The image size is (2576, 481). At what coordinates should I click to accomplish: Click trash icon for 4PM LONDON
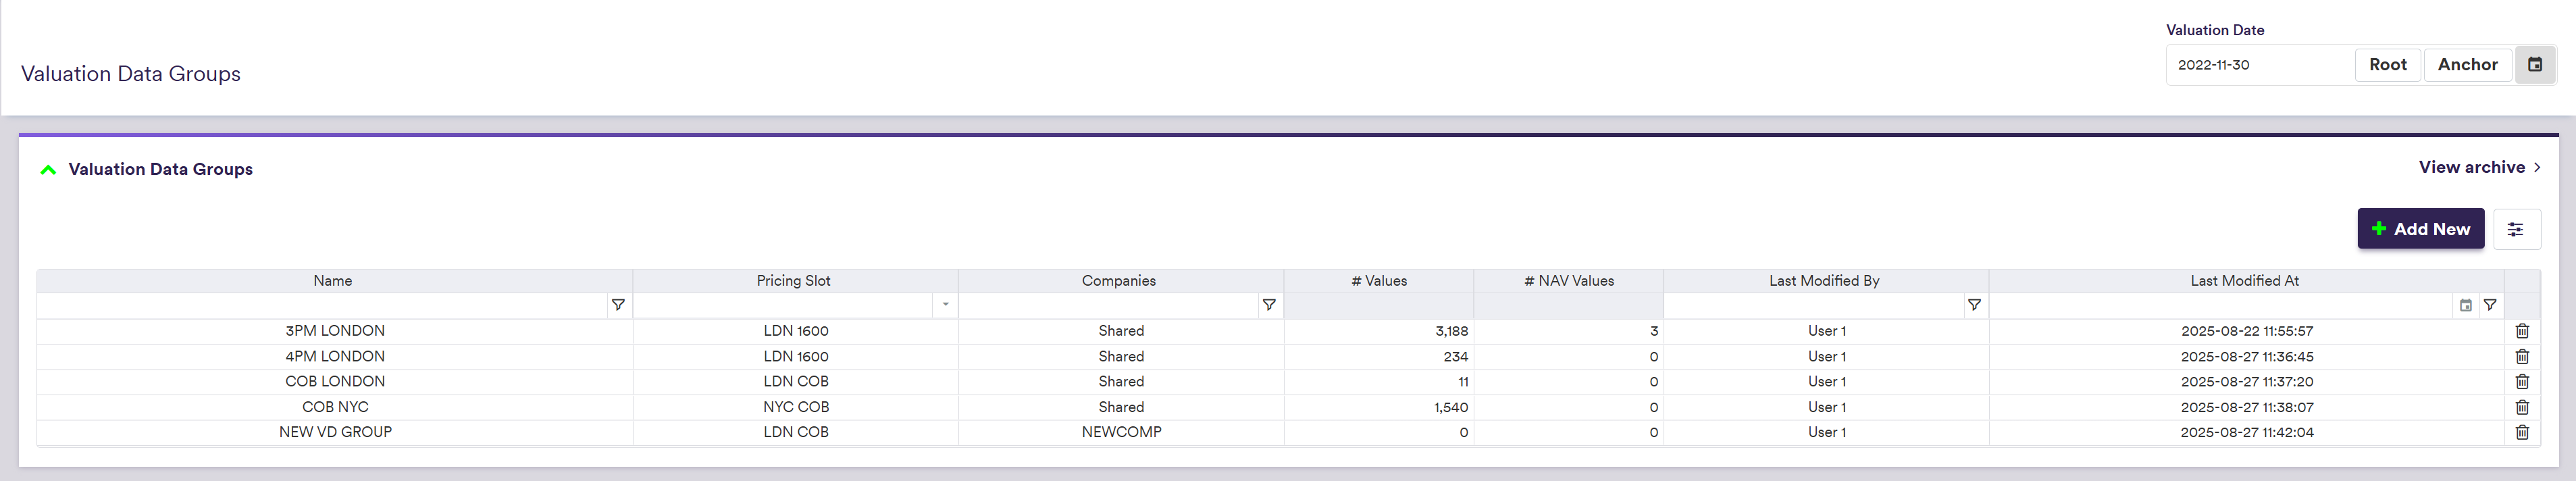pos(2521,357)
